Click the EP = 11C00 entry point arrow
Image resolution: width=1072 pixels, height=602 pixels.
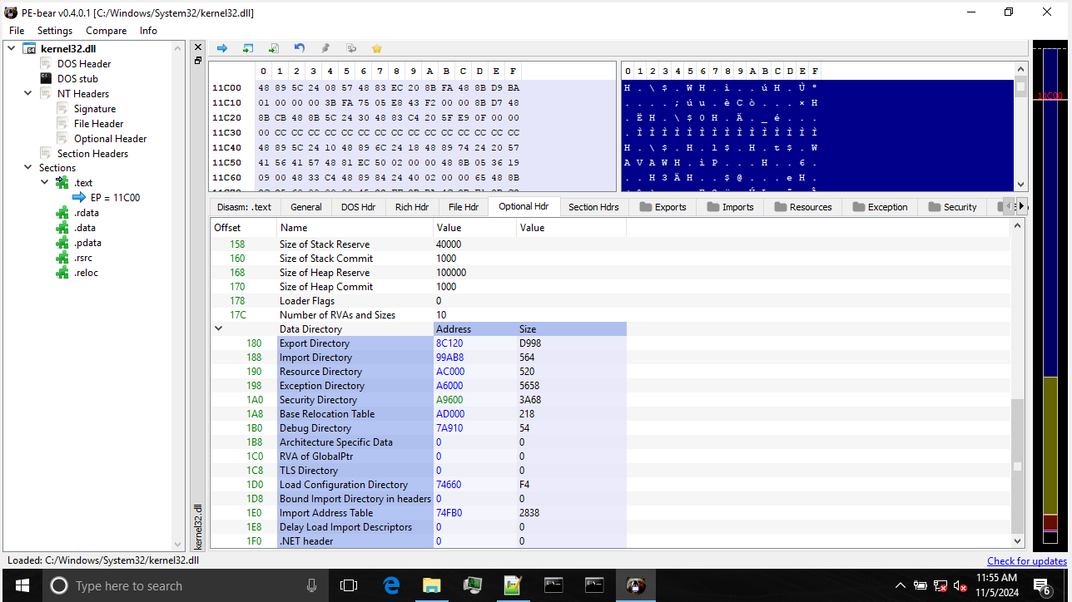point(80,198)
